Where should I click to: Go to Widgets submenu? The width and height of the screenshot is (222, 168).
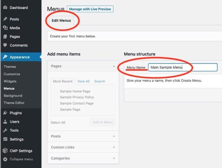pos(10,81)
